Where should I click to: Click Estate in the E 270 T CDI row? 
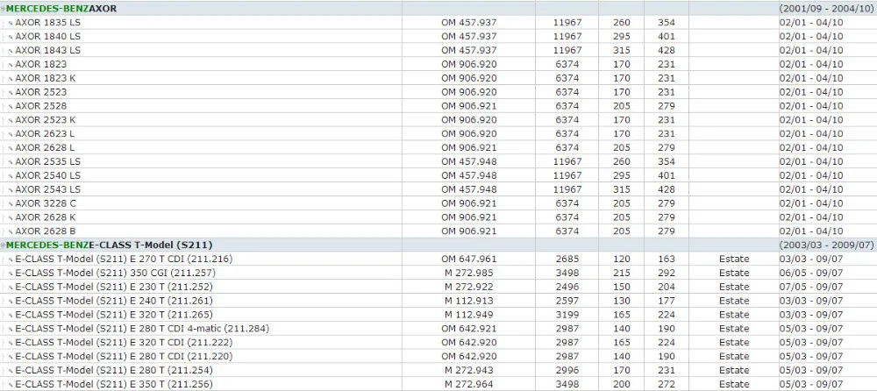click(x=734, y=259)
